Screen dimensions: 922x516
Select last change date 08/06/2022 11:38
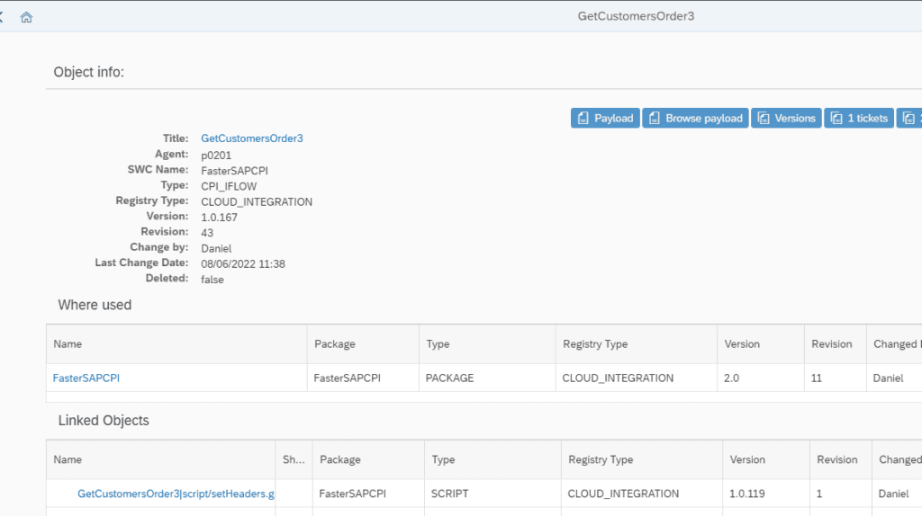coord(243,264)
